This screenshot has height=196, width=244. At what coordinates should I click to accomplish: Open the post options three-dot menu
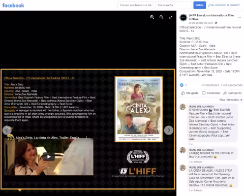click(239, 17)
